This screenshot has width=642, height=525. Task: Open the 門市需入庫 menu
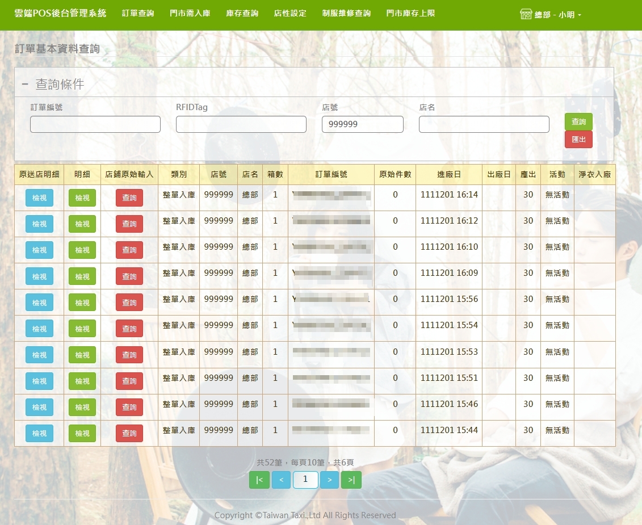190,13
